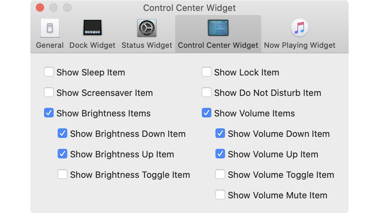
Task: Enable Show Sleep Item checkbox
Action: click(x=49, y=72)
